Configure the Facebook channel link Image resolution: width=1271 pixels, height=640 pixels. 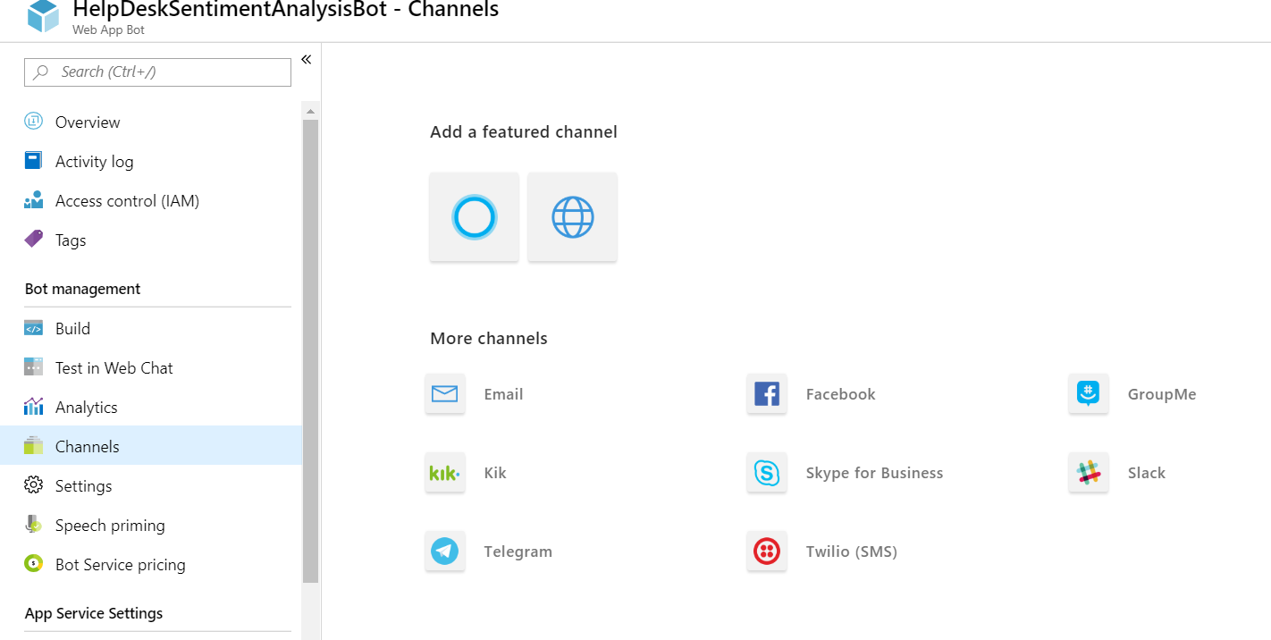(x=840, y=394)
